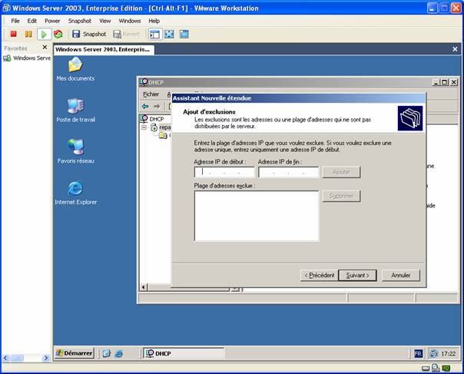Screen dimensions: 464x374
Task: Close the DHCP console window
Action: [x=454, y=82]
